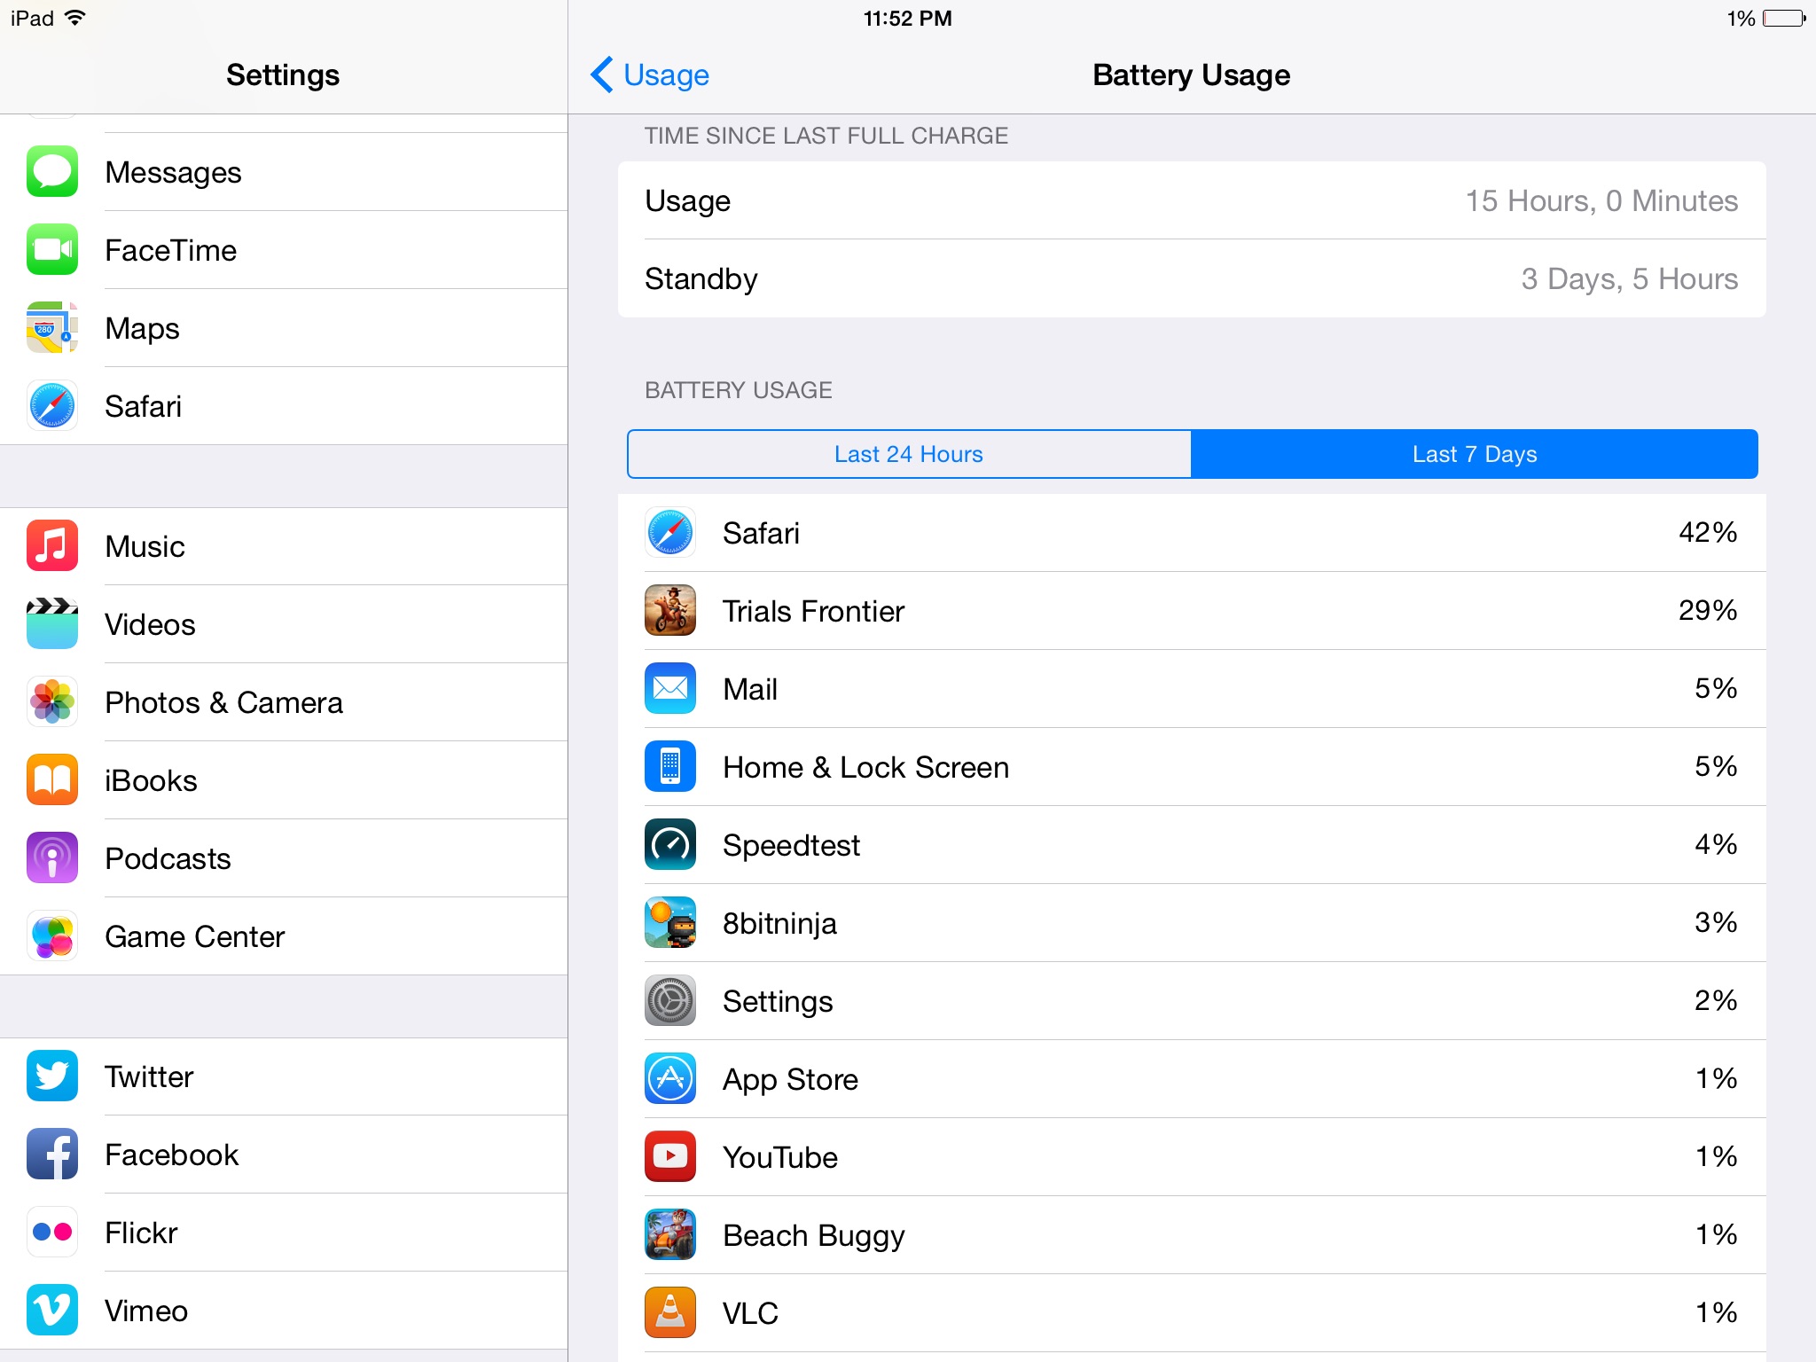
Task: Open iBooks settings row
Action: [x=284, y=780]
